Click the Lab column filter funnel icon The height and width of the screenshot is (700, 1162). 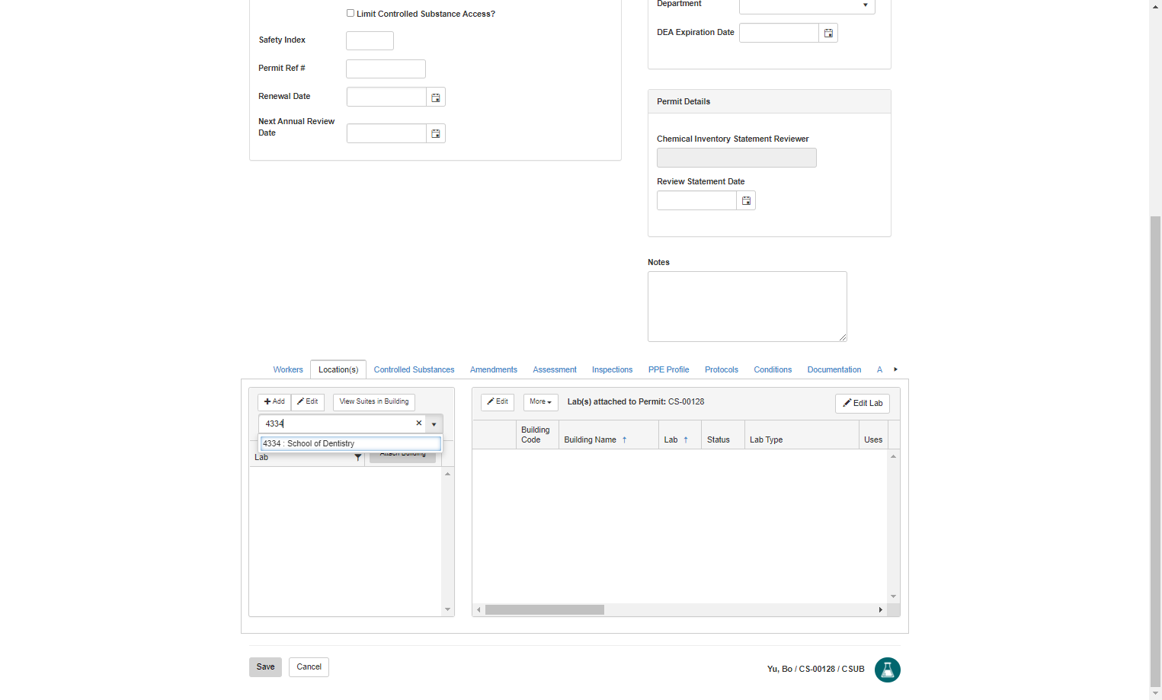358,458
